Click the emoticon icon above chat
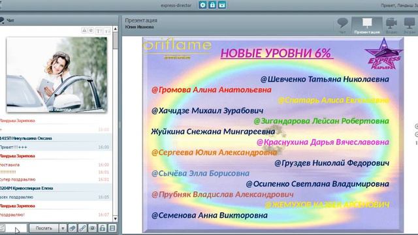 [x=91, y=31]
